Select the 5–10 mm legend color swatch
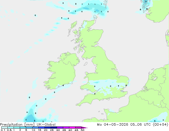The width and height of the screenshot is (169, 131). coord(29,128)
